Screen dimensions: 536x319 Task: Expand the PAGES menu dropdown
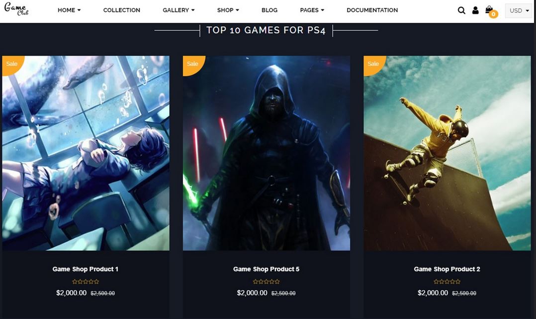click(312, 10)
